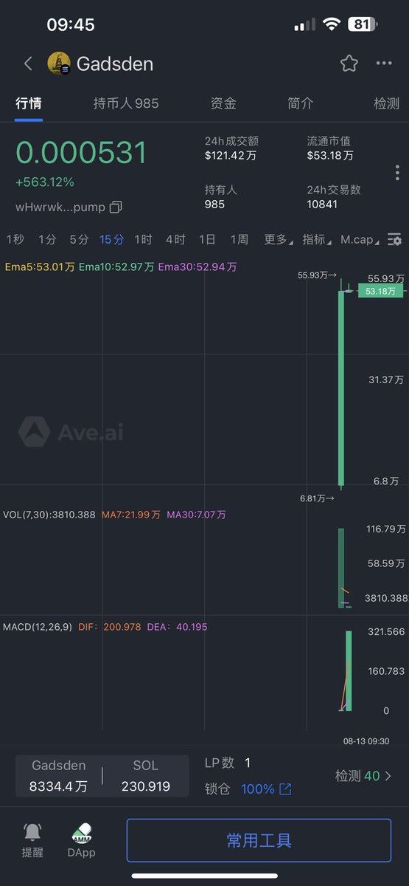Image resolution: width=409 pixels, height=886 pixels.
Task: Open the 提醒 bell alert
Action: pyautogui.click(x=32, y=840)
